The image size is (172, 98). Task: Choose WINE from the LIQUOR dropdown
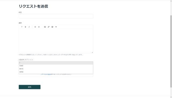[56, 72]
